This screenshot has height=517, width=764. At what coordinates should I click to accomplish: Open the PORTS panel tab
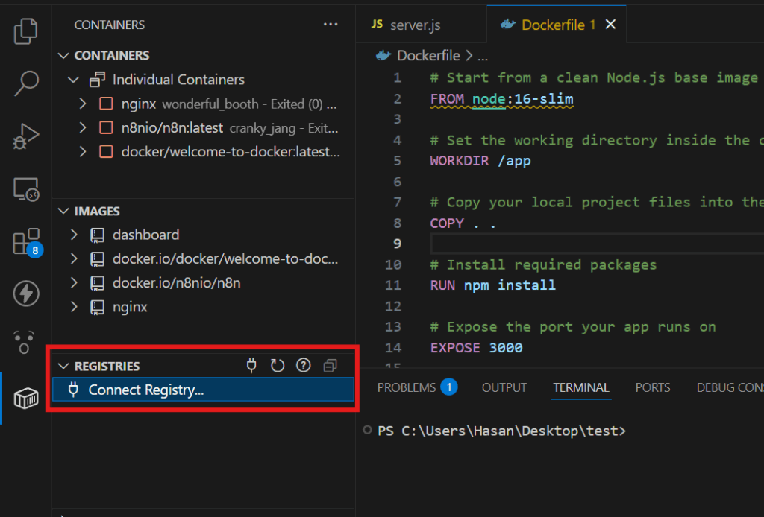(x=652, y=387)
